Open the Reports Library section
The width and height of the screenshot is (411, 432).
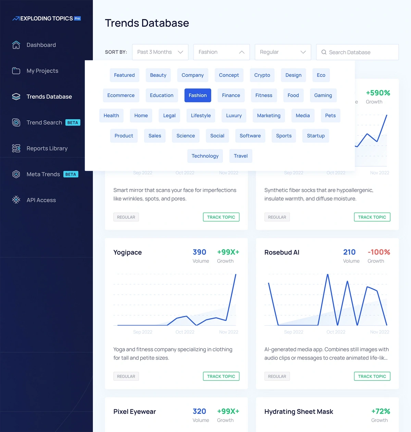pos(47,148)
